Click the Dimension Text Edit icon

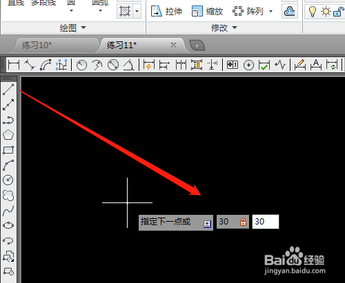click(316, 65)
